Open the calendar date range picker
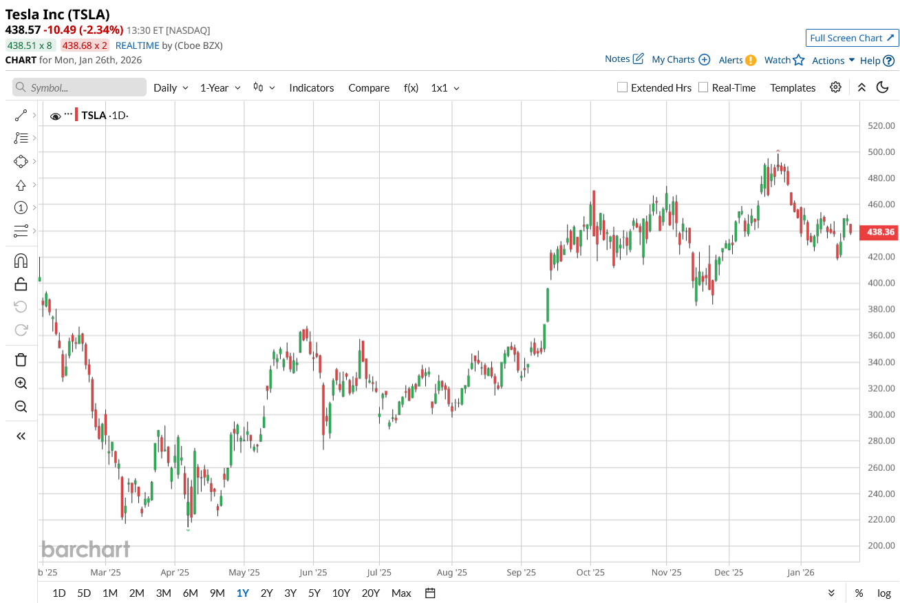 pyautogui.click(x=431, y=593)
